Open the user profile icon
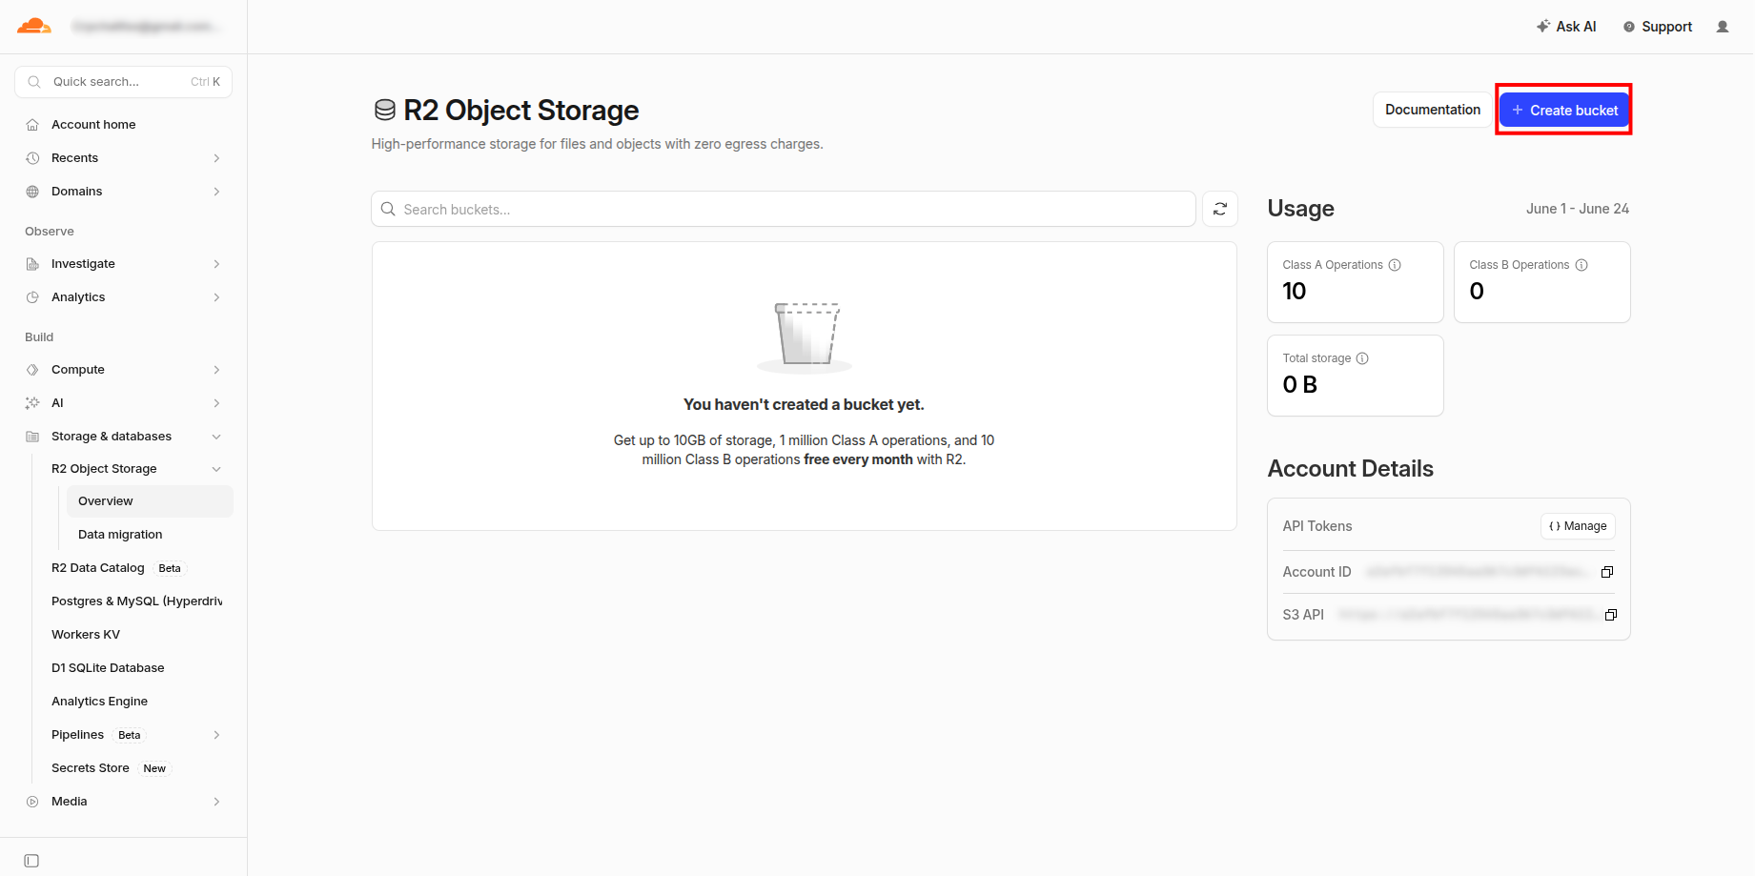Image resolution: width=1755 pixels, height=876 pixels. coord(1723,27)
